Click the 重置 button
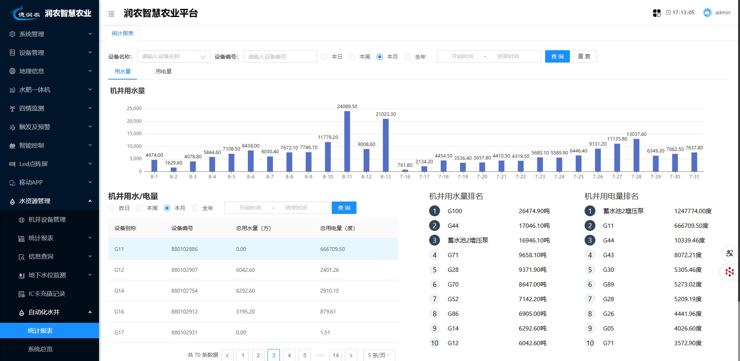This screenshot has height=361, width=740. pyautogui.click(x=584, y=56)
